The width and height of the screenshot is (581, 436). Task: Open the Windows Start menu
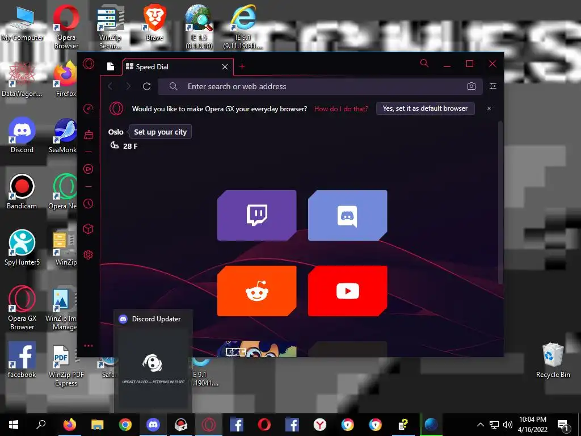point(14,425)
